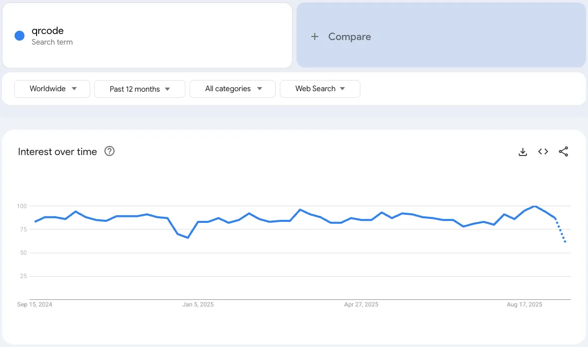The height and width of the screenshot is (347, 588).
Task: Download the Interest over time data
Action: click(523, 152)
